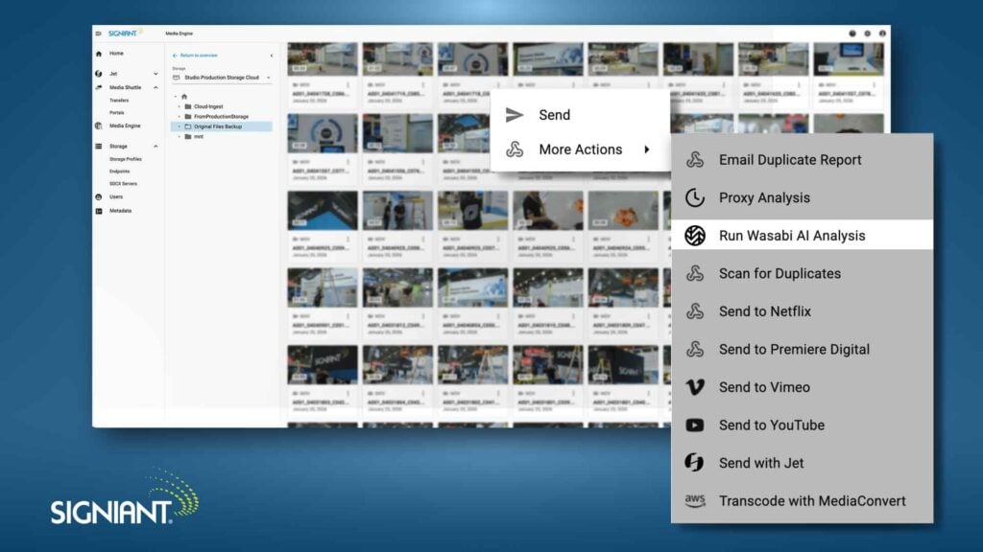Click the Media Engine sidebar icon
The image size is (983, 552).
coord(99,126)
